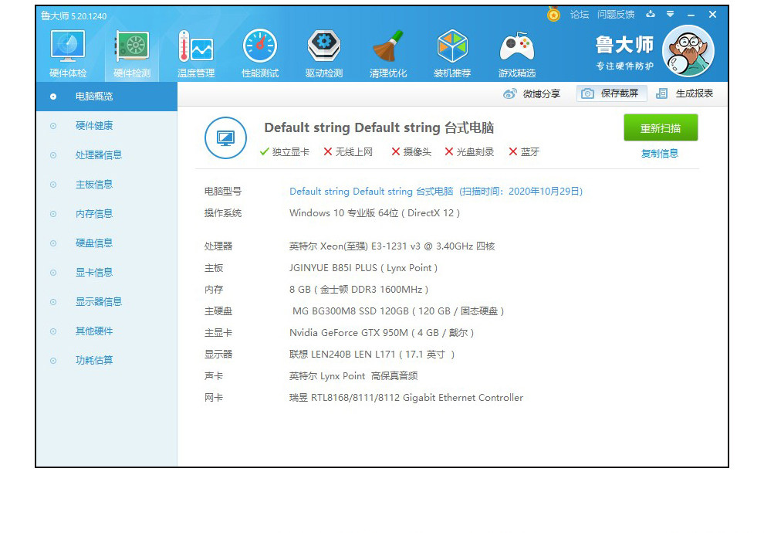Click the 鲁大师 mascot avatar
This screenshot has height=533, width=764.
click(688, 51)
